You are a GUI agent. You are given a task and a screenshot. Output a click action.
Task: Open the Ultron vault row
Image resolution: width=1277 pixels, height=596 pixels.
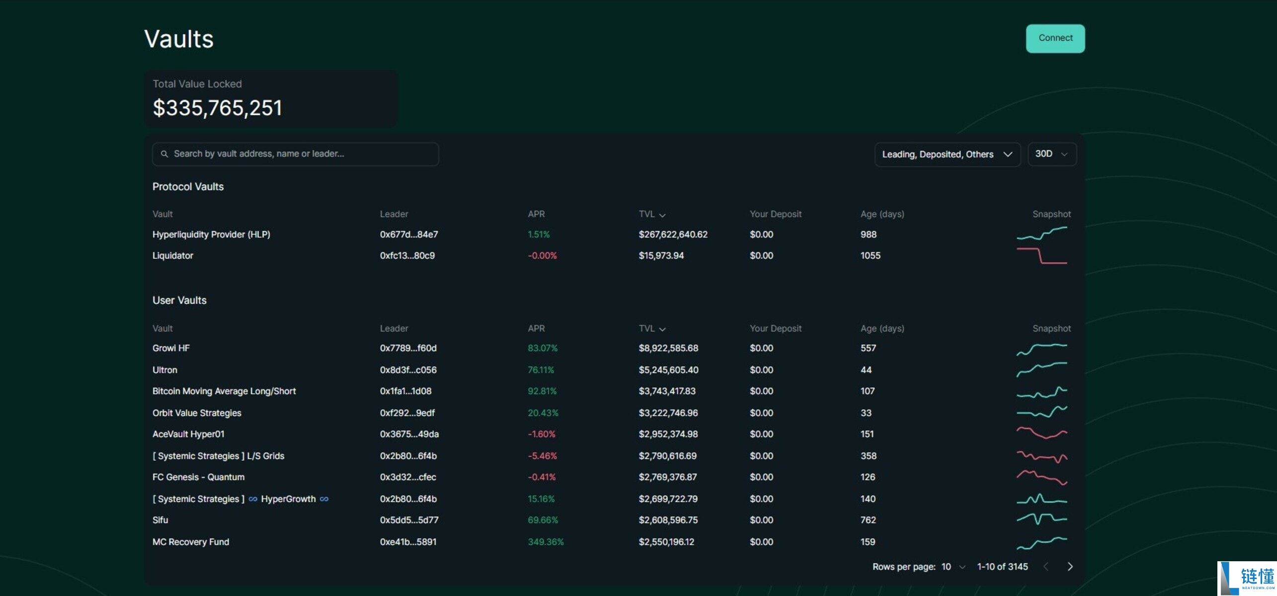point(612,370)
